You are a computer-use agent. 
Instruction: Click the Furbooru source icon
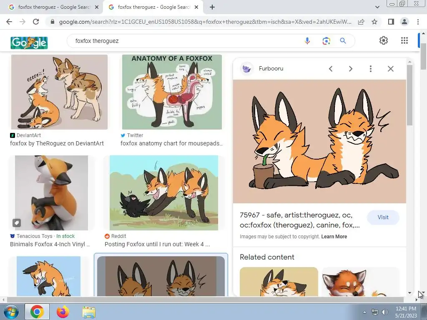click(x=247, y=69)
